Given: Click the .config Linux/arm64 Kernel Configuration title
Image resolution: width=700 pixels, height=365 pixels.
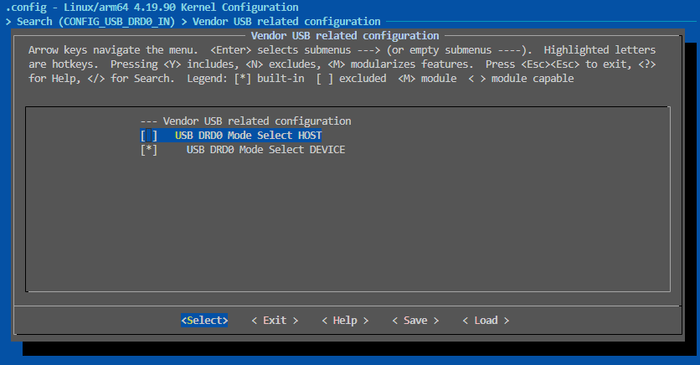Looking at the screenshot, I should click(152, 8).
